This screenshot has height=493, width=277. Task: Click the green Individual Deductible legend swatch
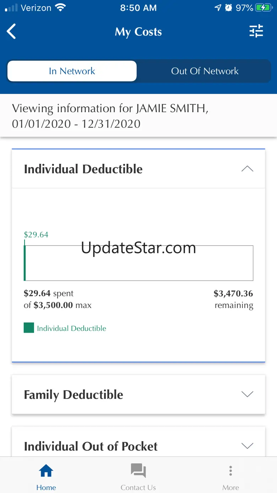29,328
